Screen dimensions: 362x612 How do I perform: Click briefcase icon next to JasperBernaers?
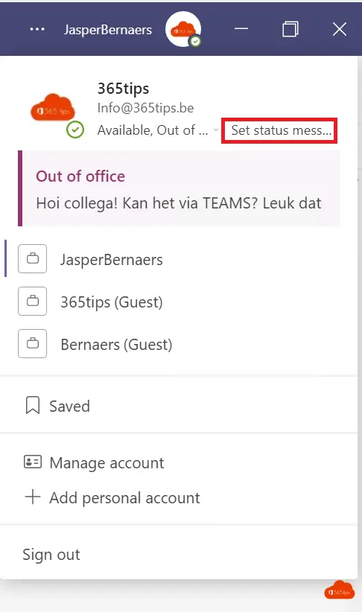(33, 258)
